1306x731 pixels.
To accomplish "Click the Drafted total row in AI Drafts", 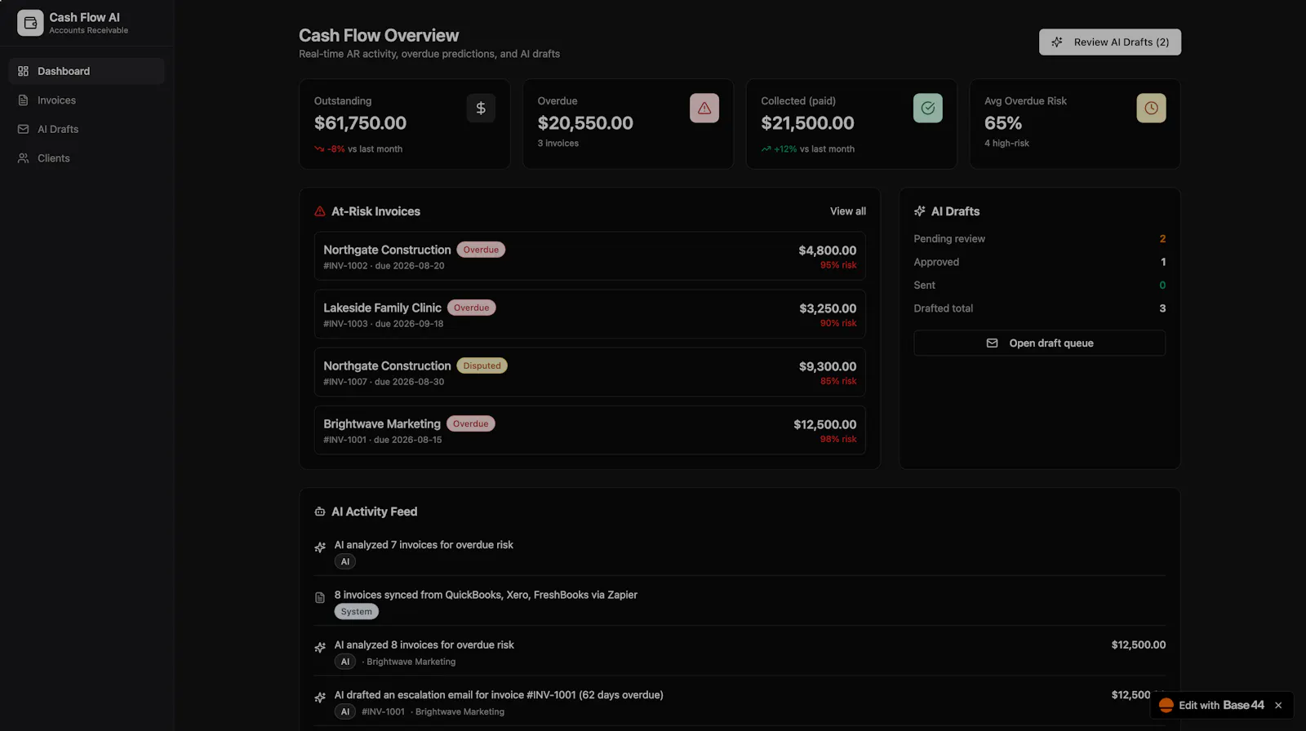I will [x=1039, y=308].
